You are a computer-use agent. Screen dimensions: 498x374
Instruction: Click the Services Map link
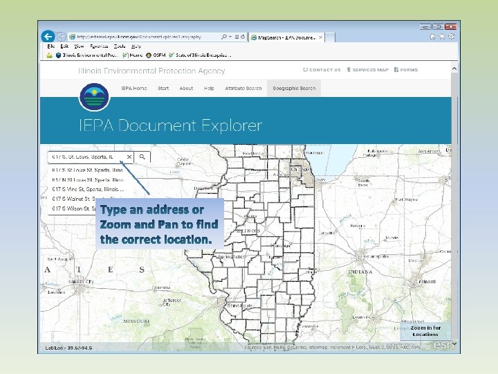pos(367,70)
